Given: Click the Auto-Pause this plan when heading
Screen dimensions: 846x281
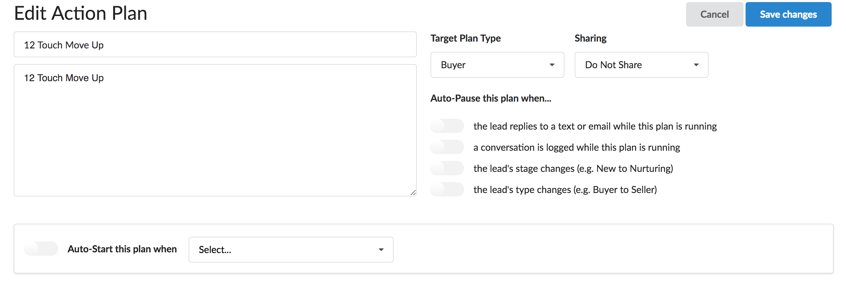Looking at the screenshot, I should (x=491, y=98).
